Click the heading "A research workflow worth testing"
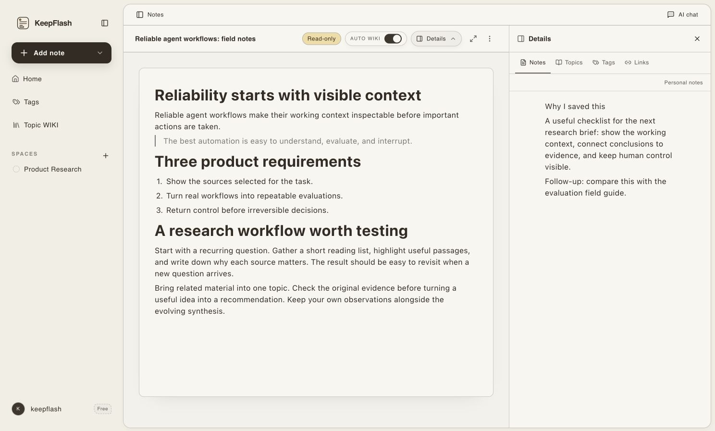The width and height of the screenshot is (715, 431). 281,231
